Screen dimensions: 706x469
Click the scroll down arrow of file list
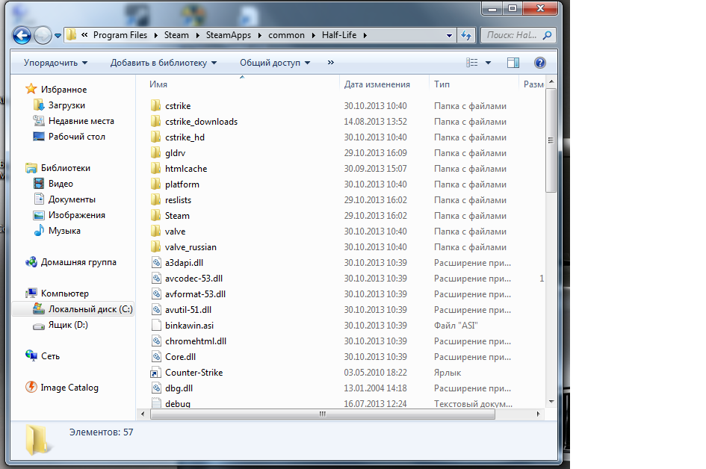[551, 402]
